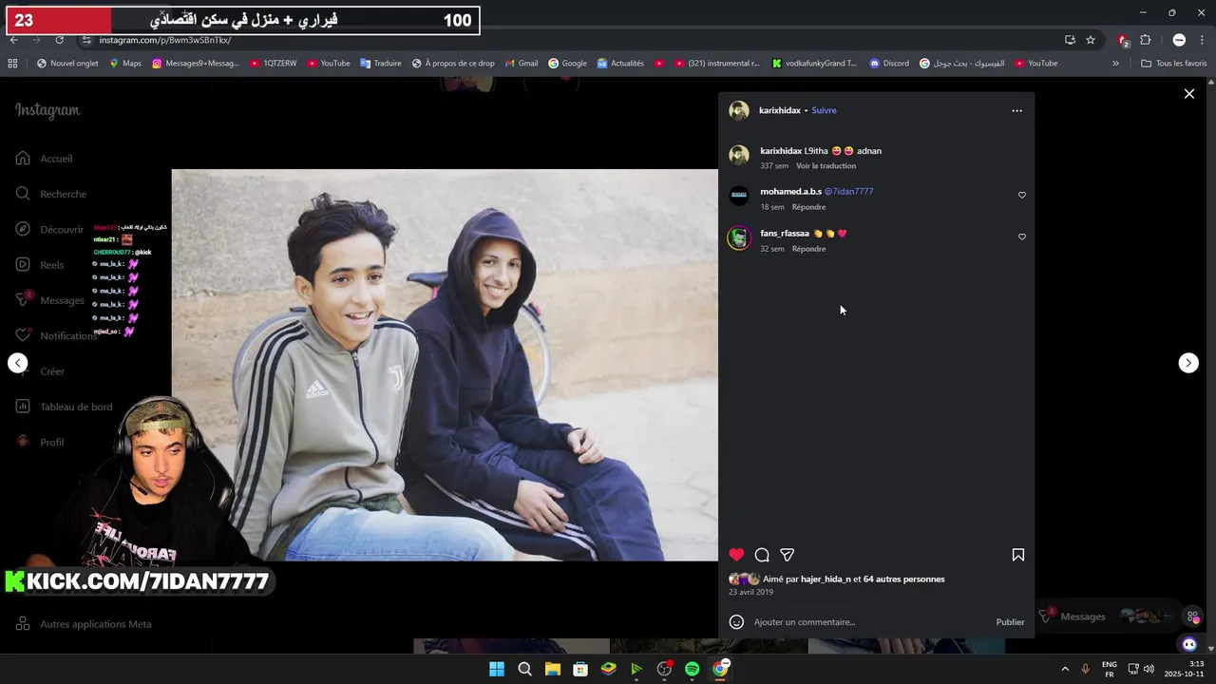
Task: Bookmark this page star icon
Action: click(x=1091, y=40)
